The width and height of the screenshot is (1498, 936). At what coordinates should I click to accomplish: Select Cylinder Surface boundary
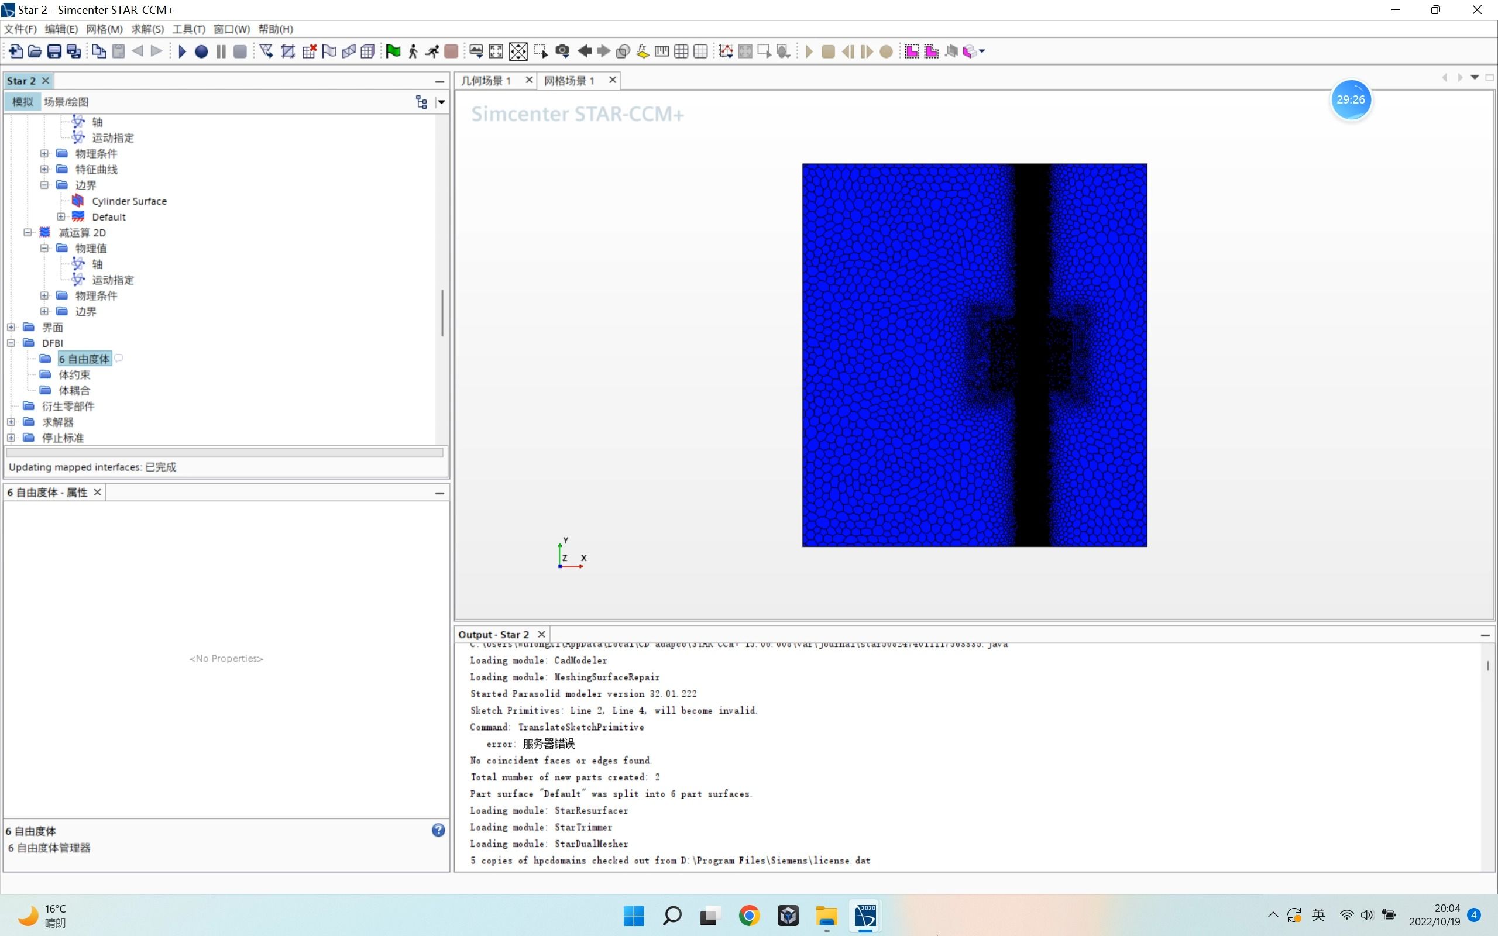click(129, 201)
